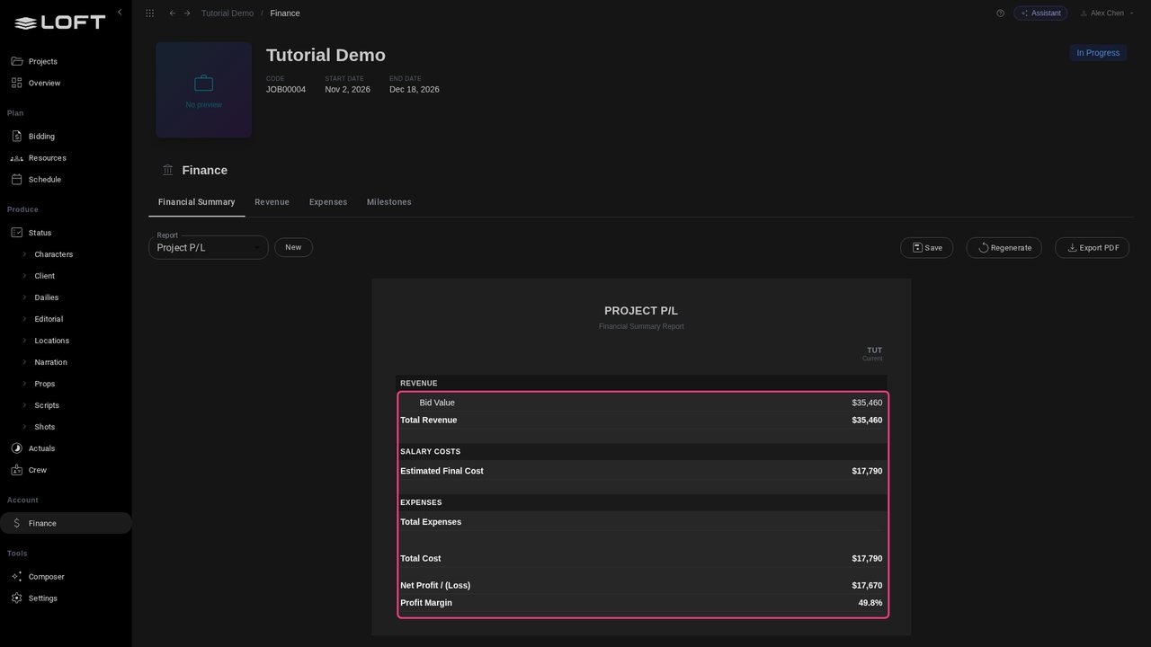Open the Bidding icon in the Plan section

click(x=17, y=137)
